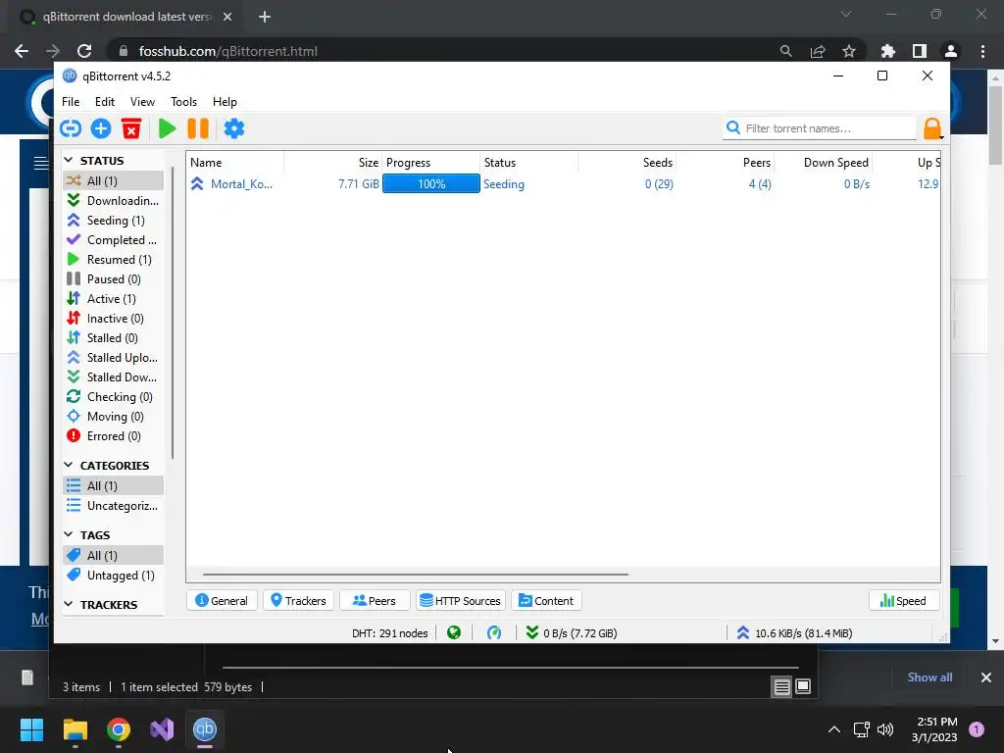The height and width of the screenshot is (753, 1004).
Task: Click the Visual Studio taskbar icon
Action: pos(162,729)
